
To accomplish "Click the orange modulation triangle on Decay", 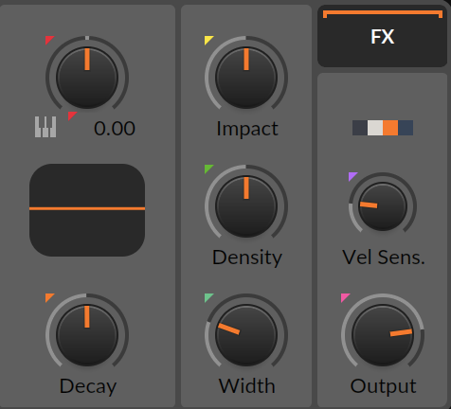I will pos(49,297).
